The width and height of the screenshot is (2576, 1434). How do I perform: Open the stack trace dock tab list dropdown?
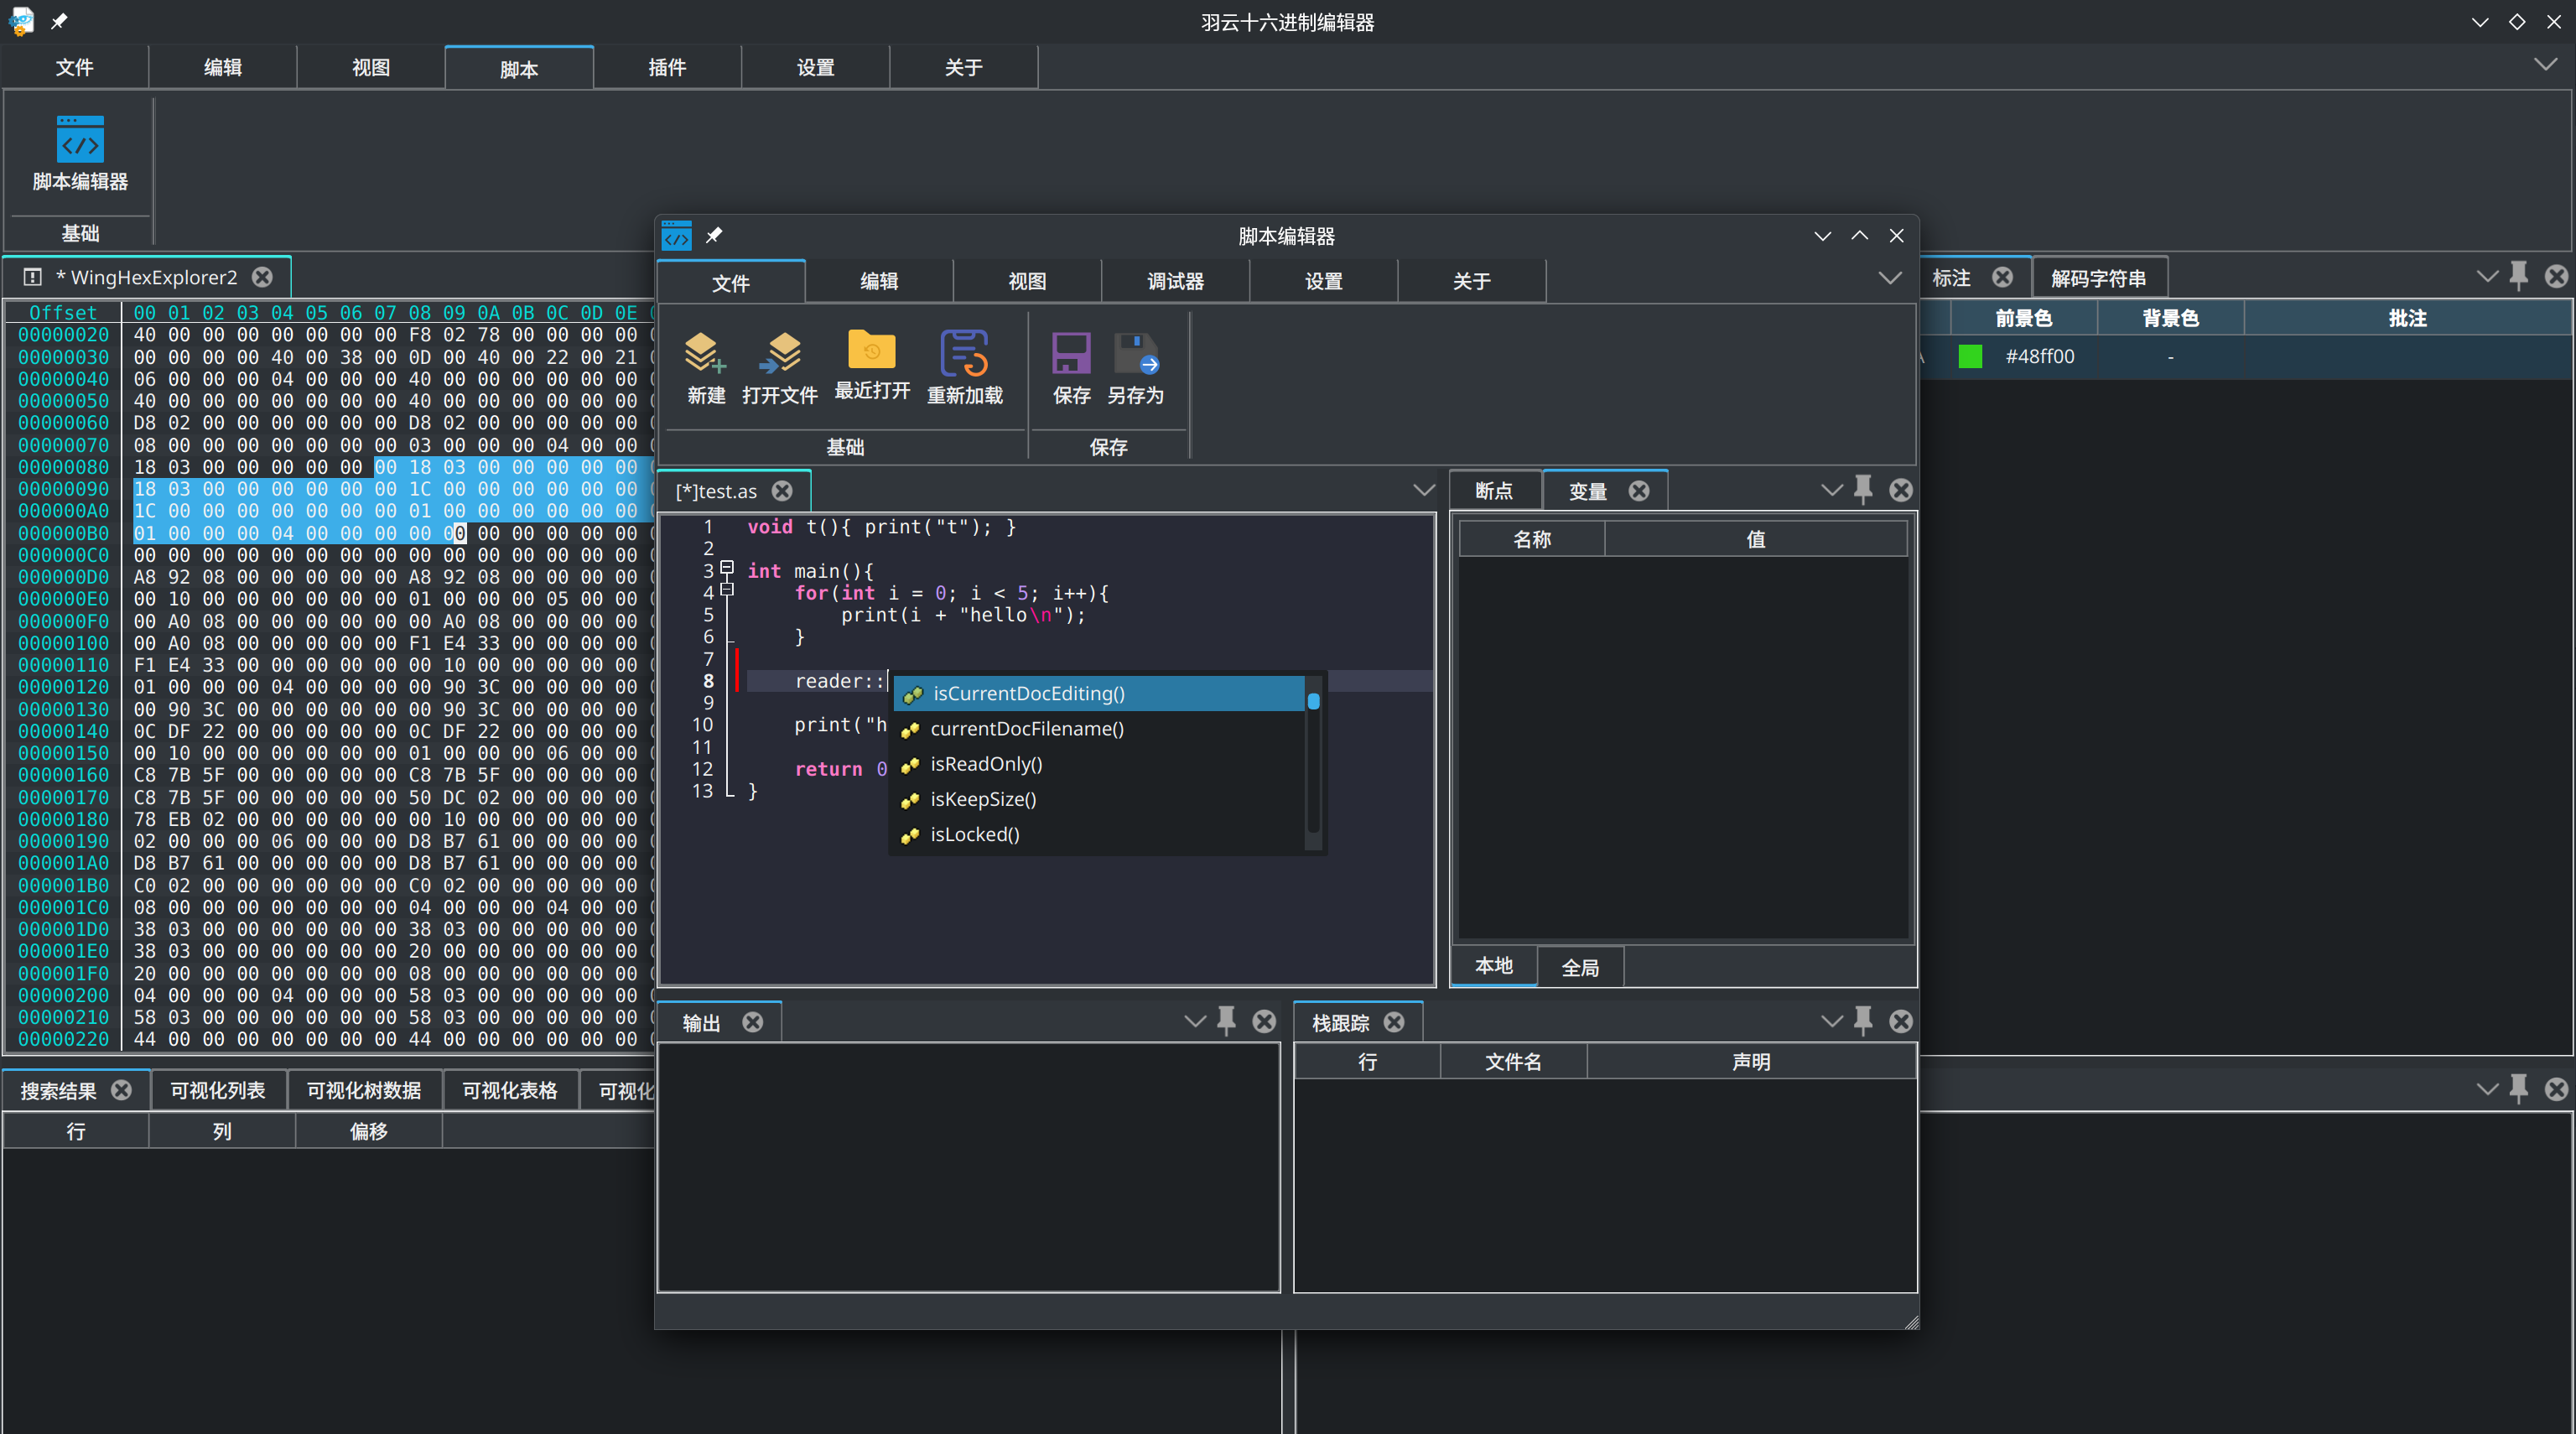tap(1831, 1021)
